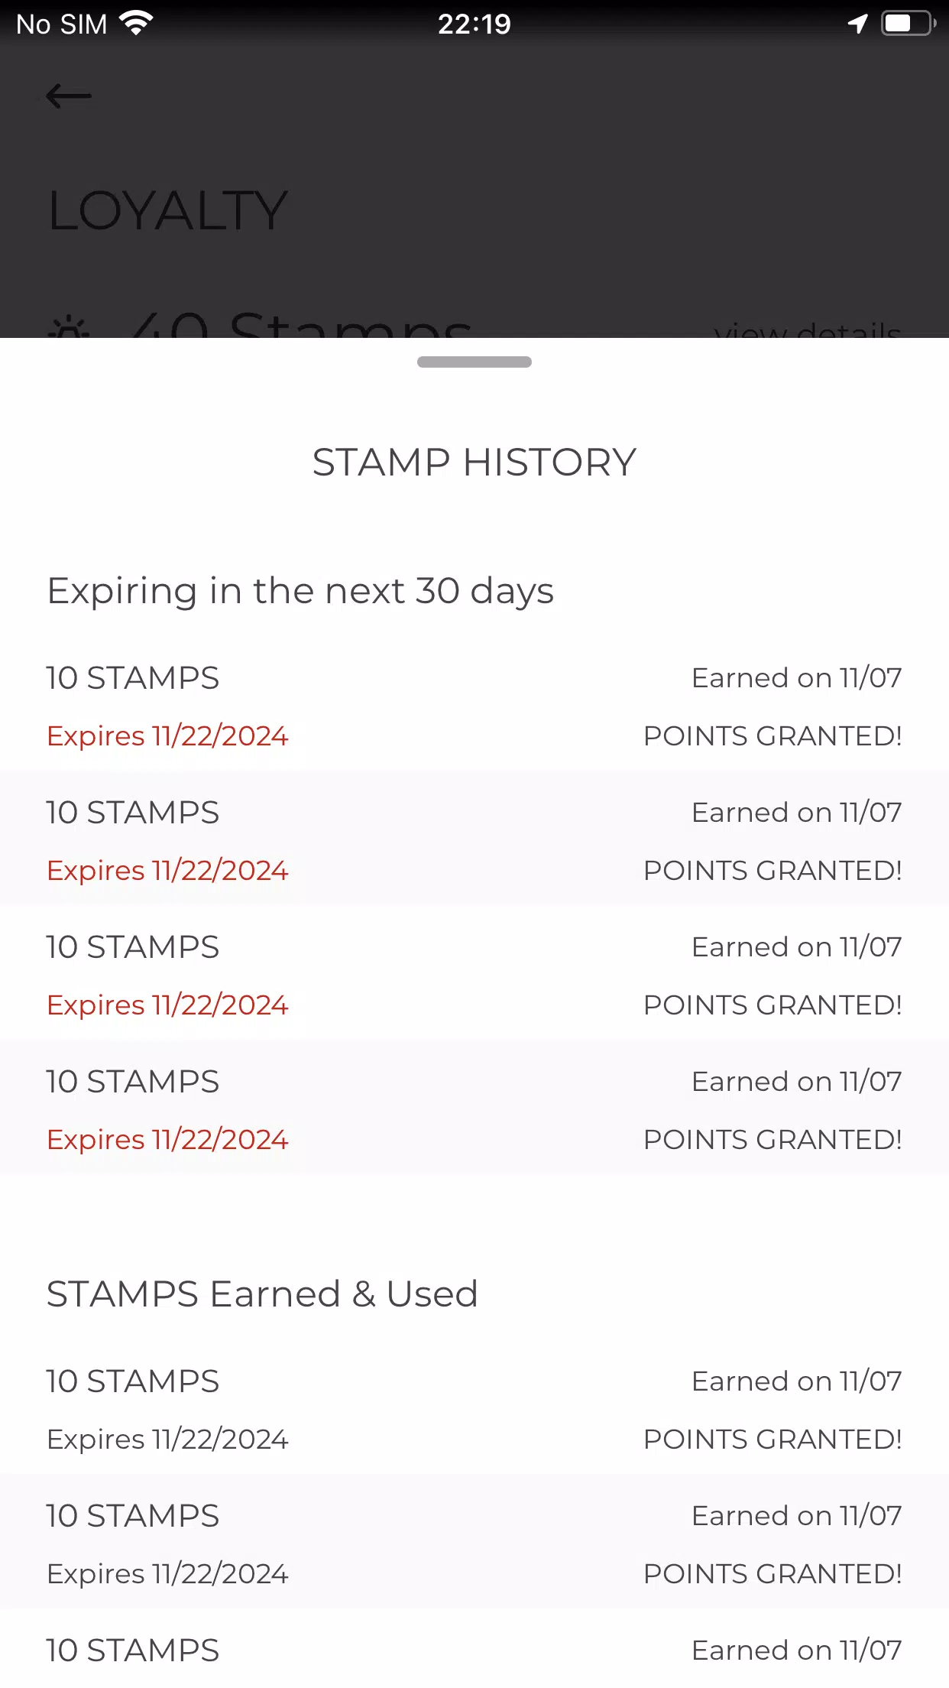Select the Expiring in the next 30 days header
The image size is (949, 1688).
tap(300, 591)
